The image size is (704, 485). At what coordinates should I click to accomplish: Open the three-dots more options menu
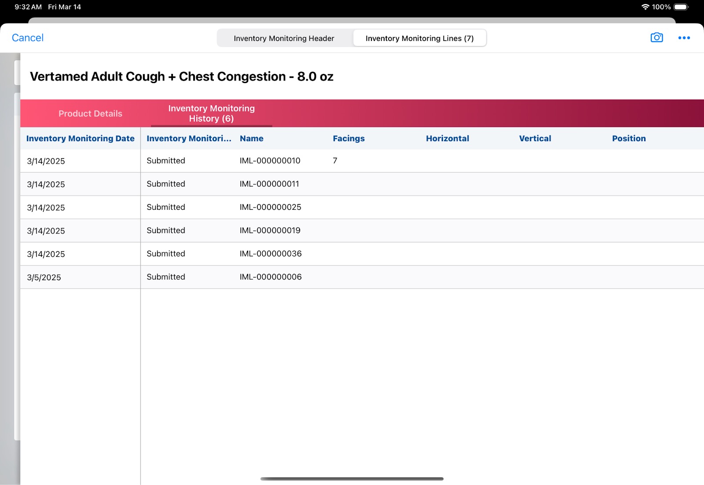pyautogui.click(x=684, y=38)
